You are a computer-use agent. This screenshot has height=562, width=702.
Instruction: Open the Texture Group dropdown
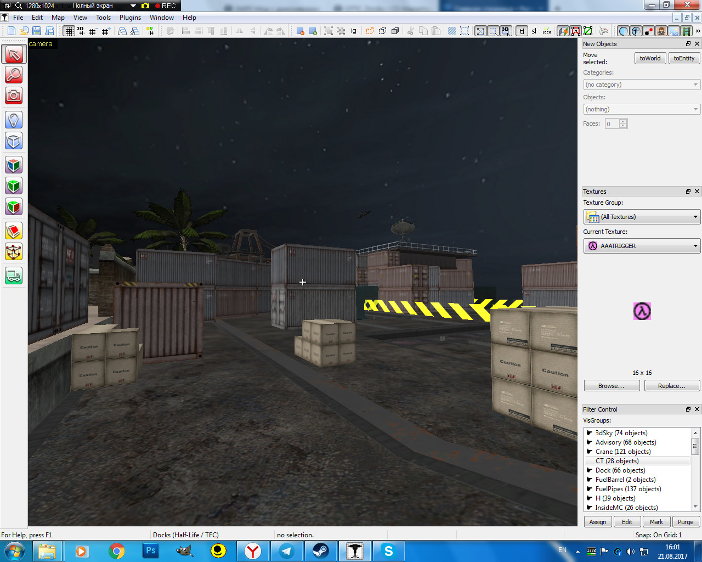coord(642,217)
